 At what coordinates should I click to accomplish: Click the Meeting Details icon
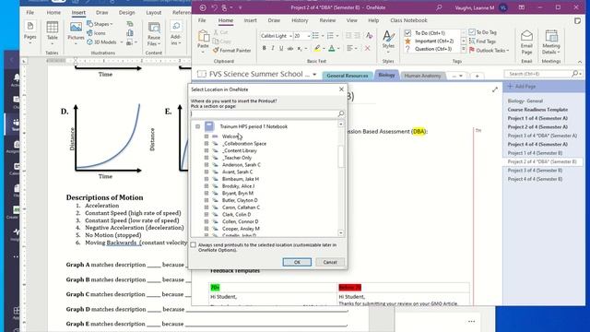click(551, 36)
